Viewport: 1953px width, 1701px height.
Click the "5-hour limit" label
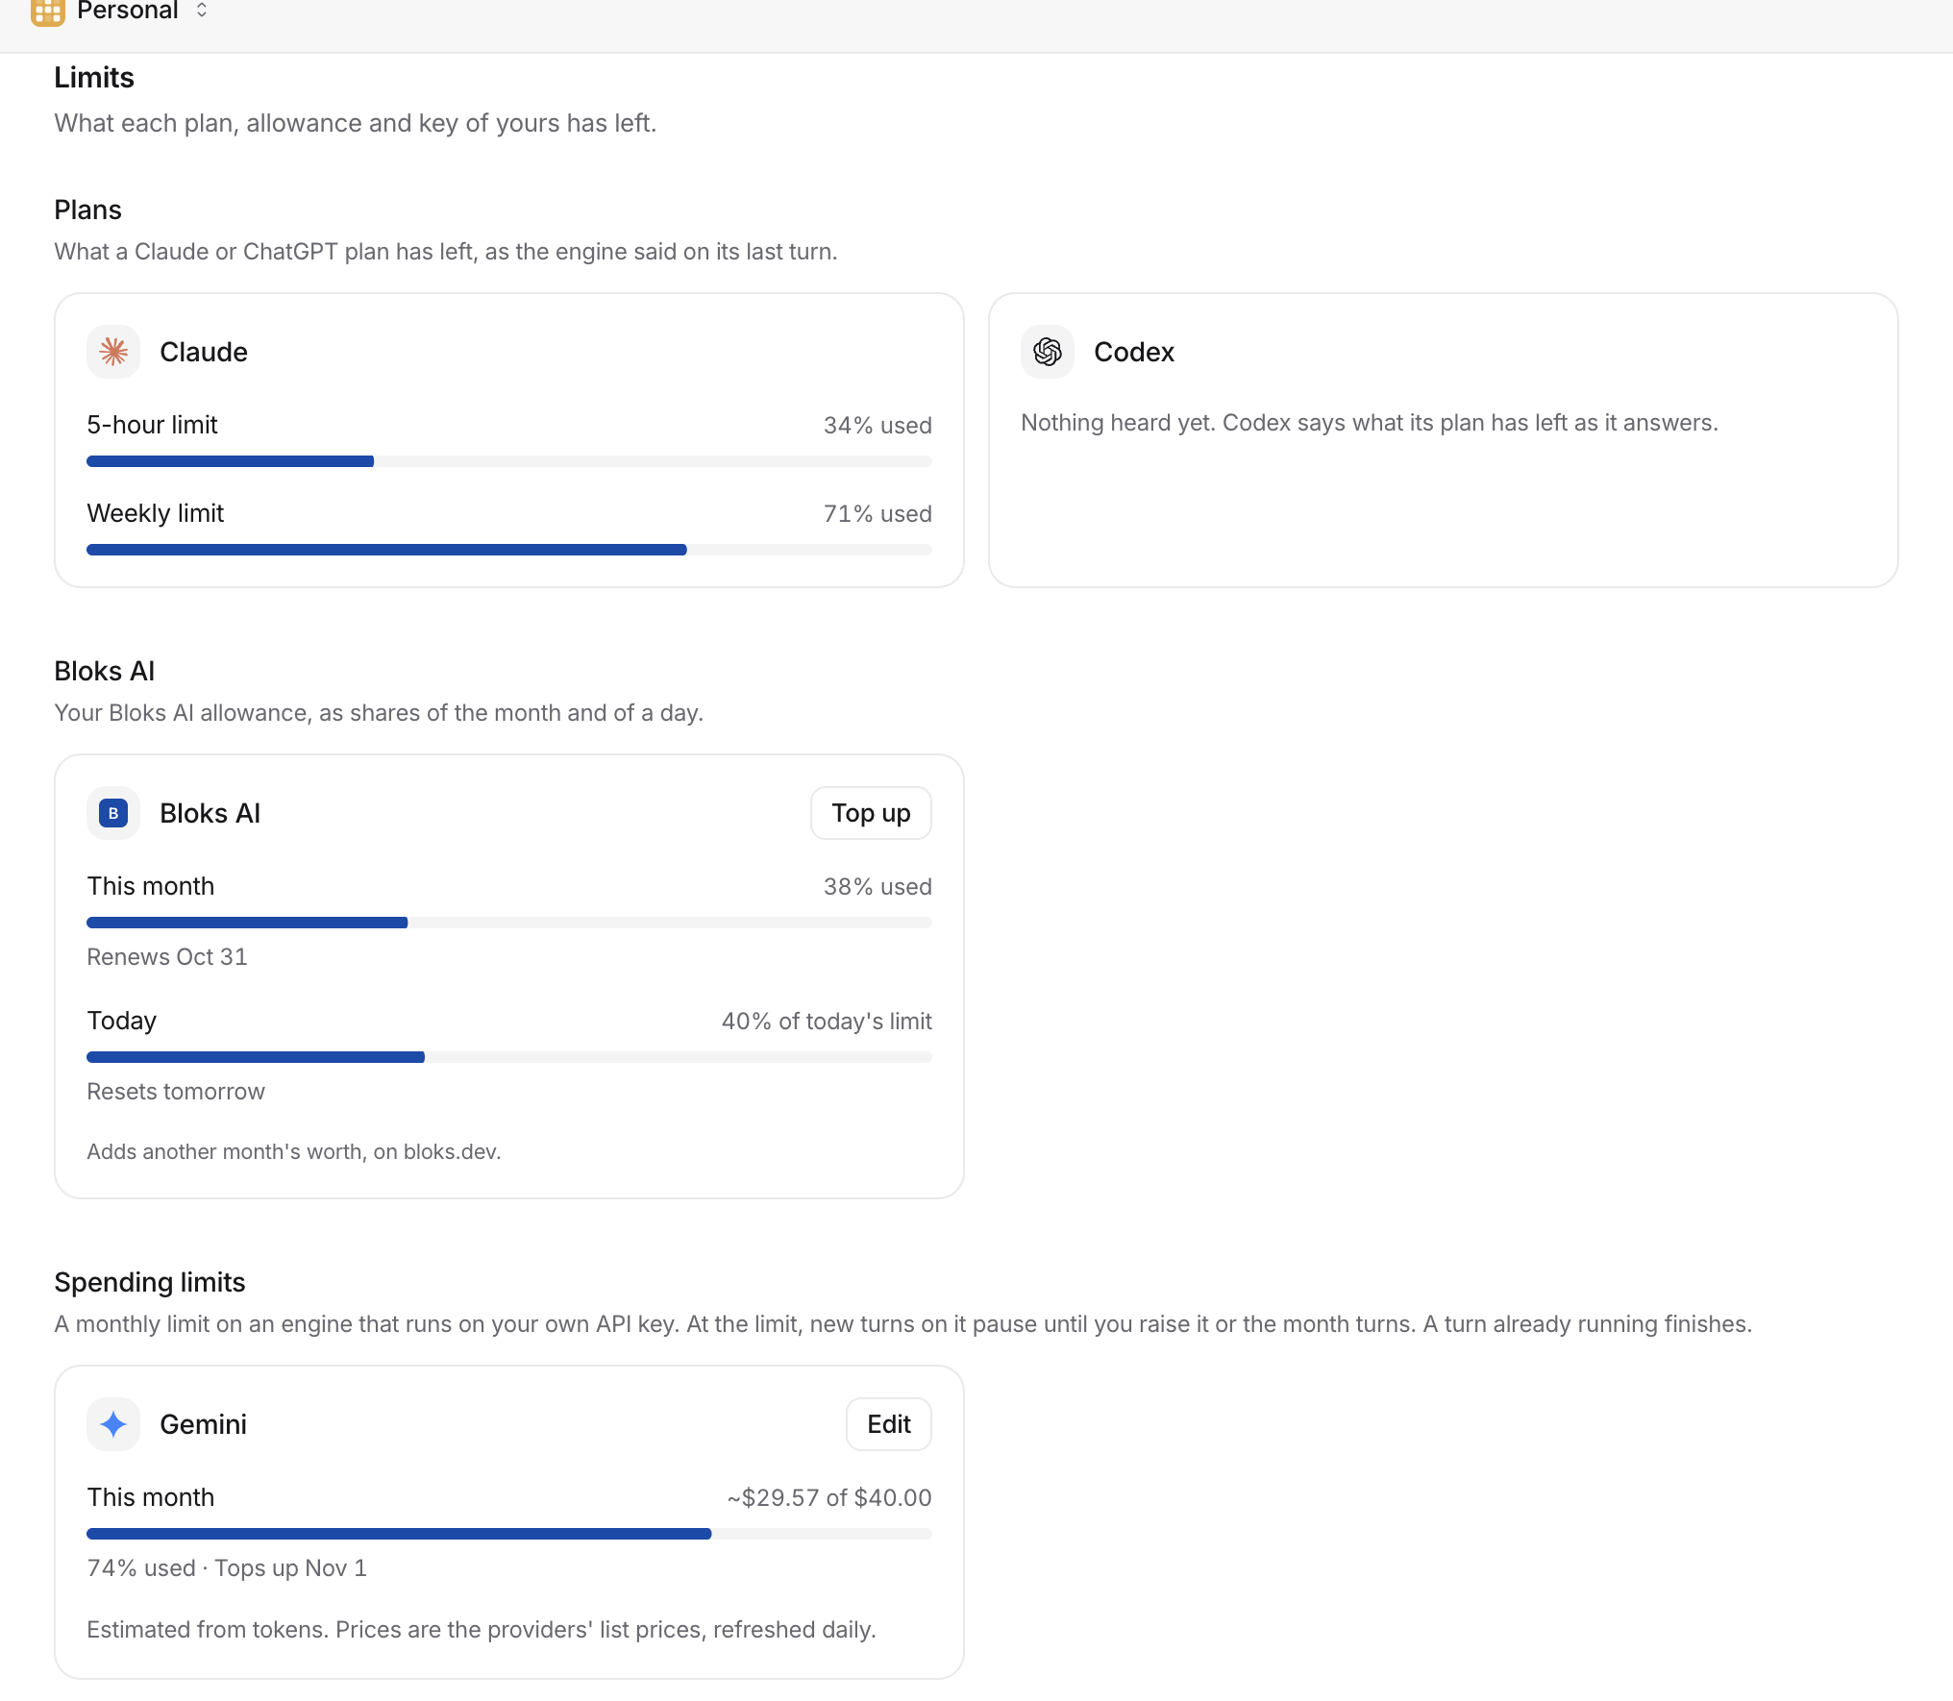pos(153,425)
